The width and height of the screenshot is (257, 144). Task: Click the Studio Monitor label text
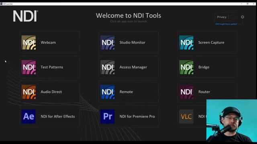point(132,42)
